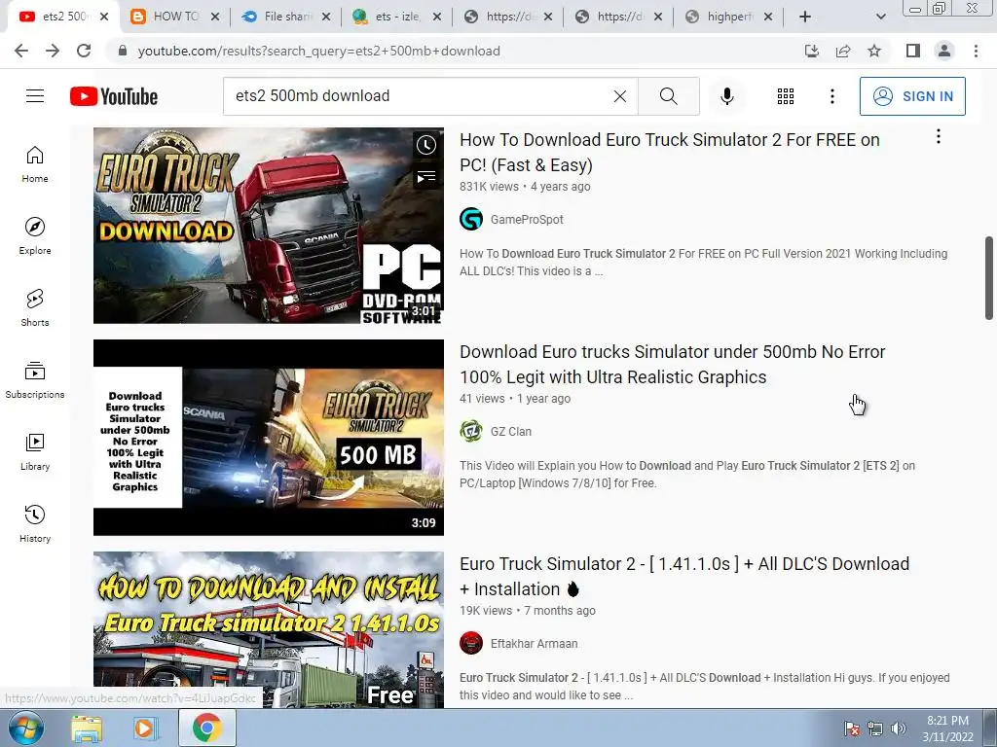Switch to the 'ets - izle' tab
The width and height of the screenshot is (997, 747).
coord(390,17)
